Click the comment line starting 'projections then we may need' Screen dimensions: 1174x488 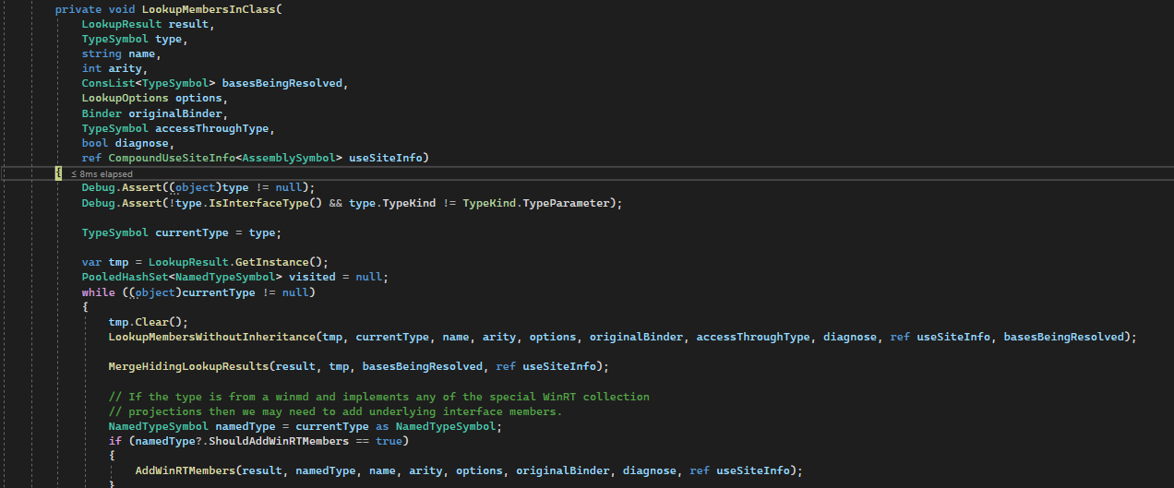pyautogui.click(x=335, y=411)
